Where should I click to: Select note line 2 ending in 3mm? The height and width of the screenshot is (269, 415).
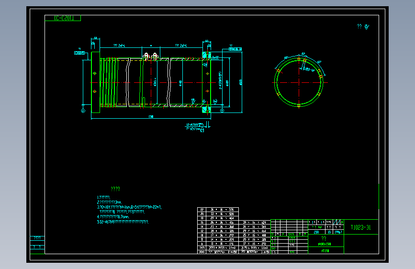click(x=109, y=202)
